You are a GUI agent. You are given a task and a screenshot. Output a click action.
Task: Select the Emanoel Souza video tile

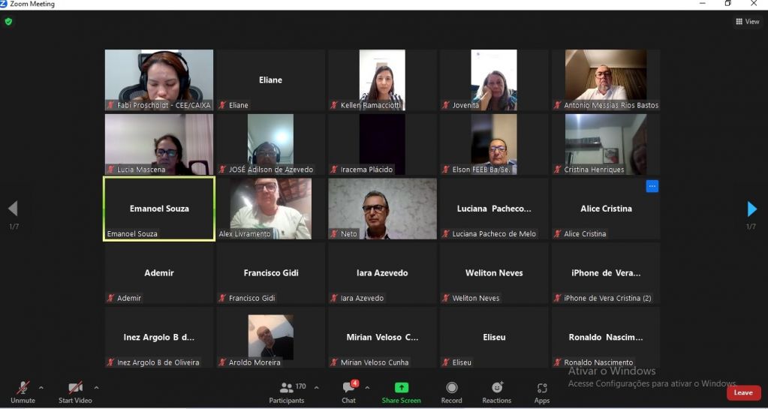click(x=159, y=209)
